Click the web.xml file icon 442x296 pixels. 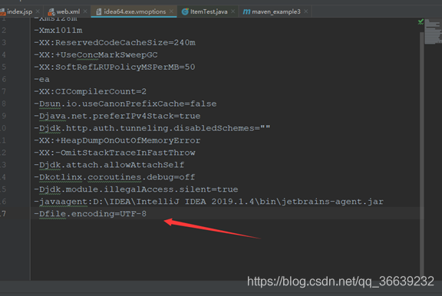[51, 12]
